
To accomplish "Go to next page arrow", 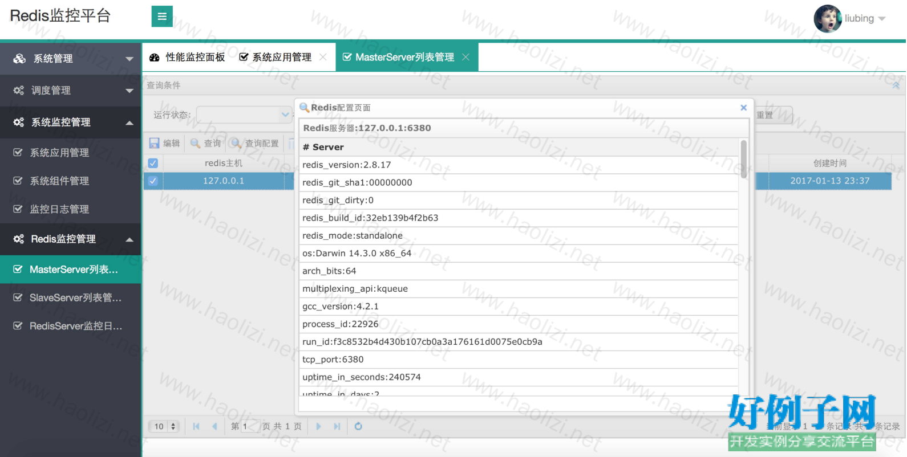I will (x=318, y=426).
